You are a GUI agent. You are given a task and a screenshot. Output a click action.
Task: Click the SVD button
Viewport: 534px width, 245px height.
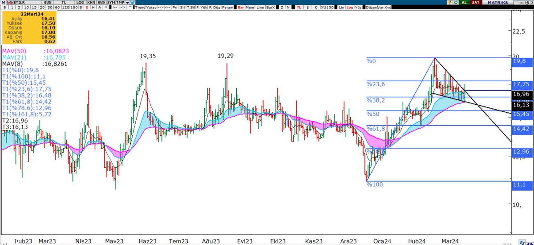[101, 3]
